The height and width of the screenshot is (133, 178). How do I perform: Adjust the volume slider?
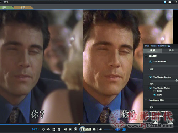[108, 129]
